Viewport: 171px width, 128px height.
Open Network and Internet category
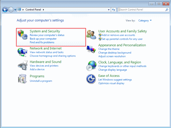[45, 48]
